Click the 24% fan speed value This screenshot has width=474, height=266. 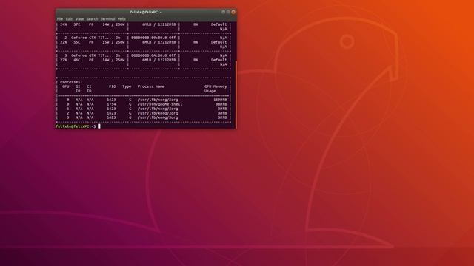tap(64, 24)
